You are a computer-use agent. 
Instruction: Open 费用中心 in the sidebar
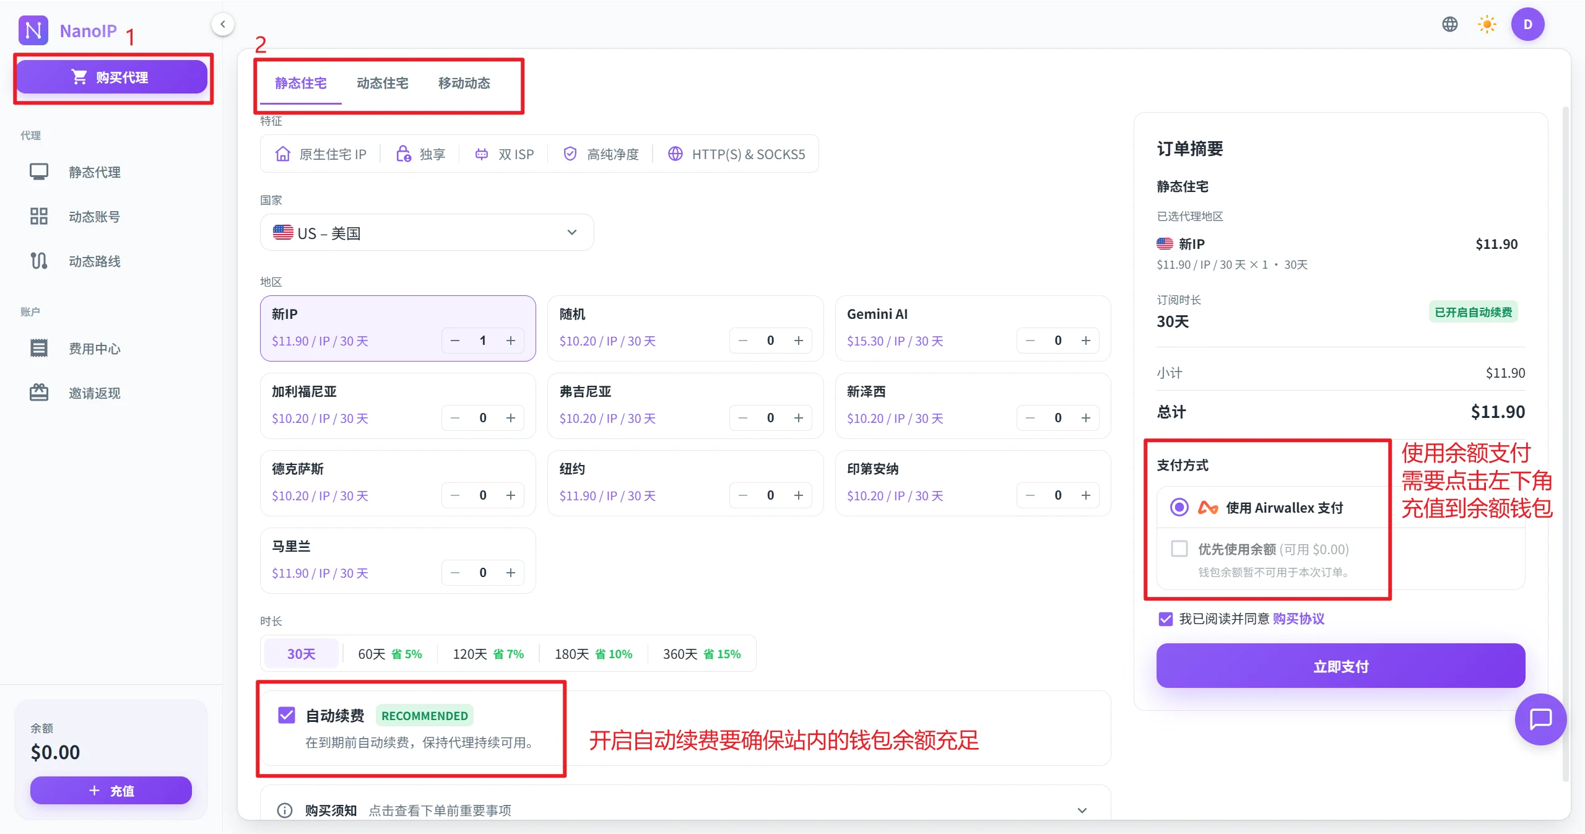click(111, 349)
